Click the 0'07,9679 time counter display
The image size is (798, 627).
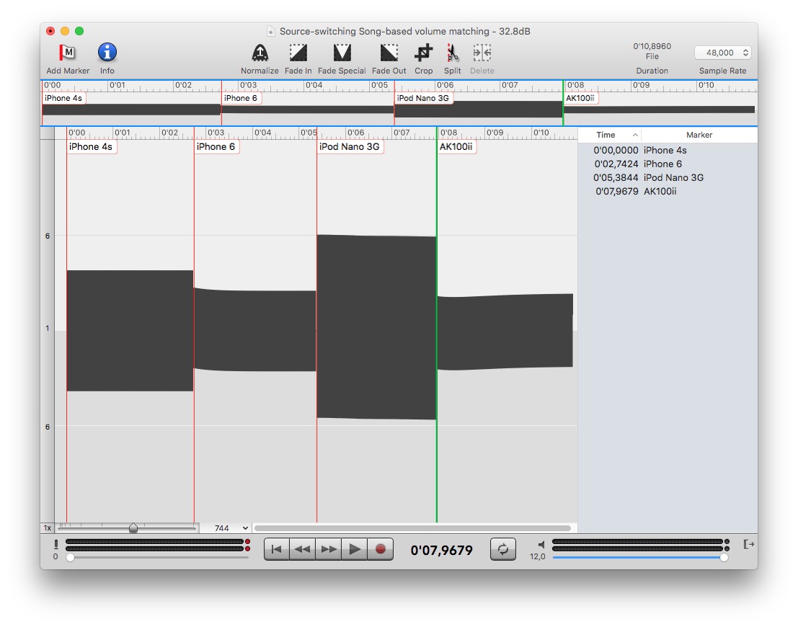[x=441, y=550]
